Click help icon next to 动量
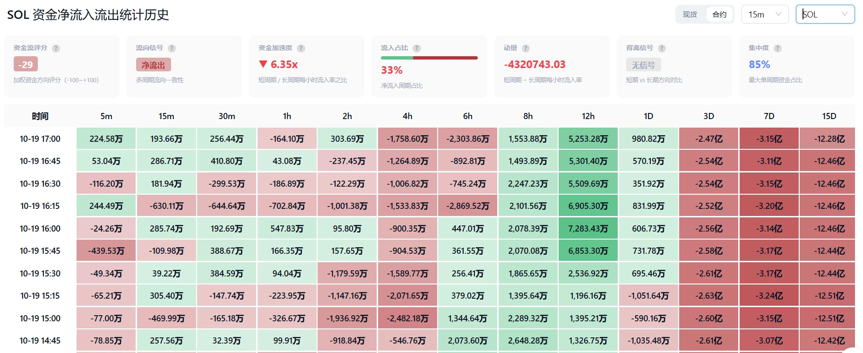This screenshot has width=863, height=353. [526, 48]
